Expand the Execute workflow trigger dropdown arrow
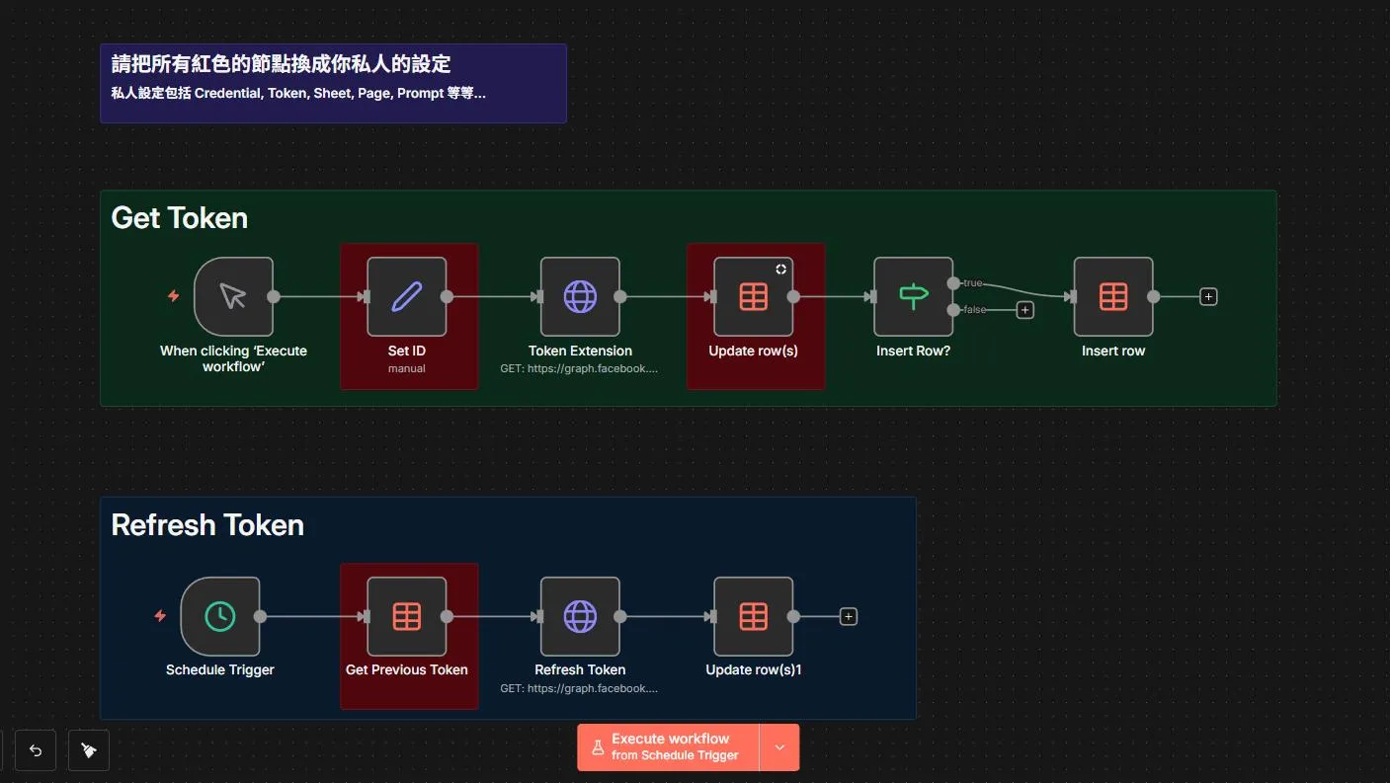The width and height of the screenshot is (1390, 783). (779, 747)
